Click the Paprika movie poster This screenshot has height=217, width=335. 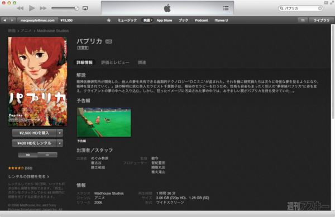pyautogui.click(x=37, y=81)
